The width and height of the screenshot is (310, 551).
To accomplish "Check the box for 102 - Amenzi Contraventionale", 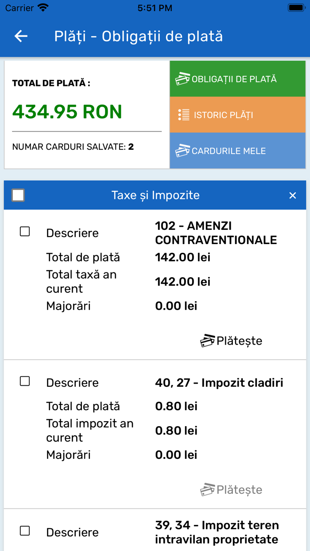I will (x=25, y=231).
